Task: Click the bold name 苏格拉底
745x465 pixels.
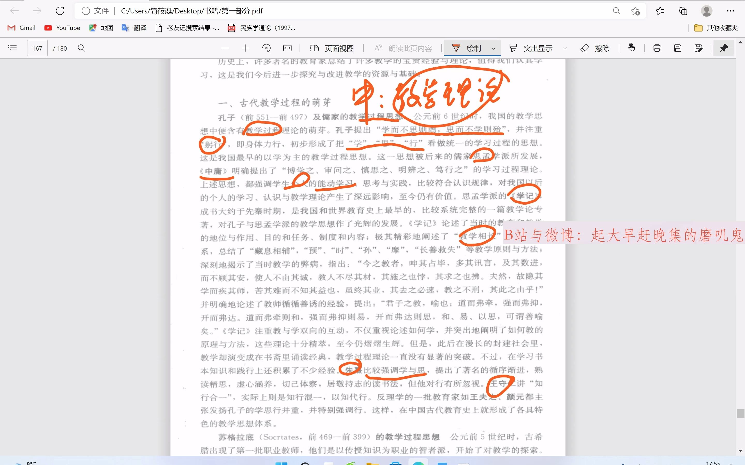Action: 236,437
